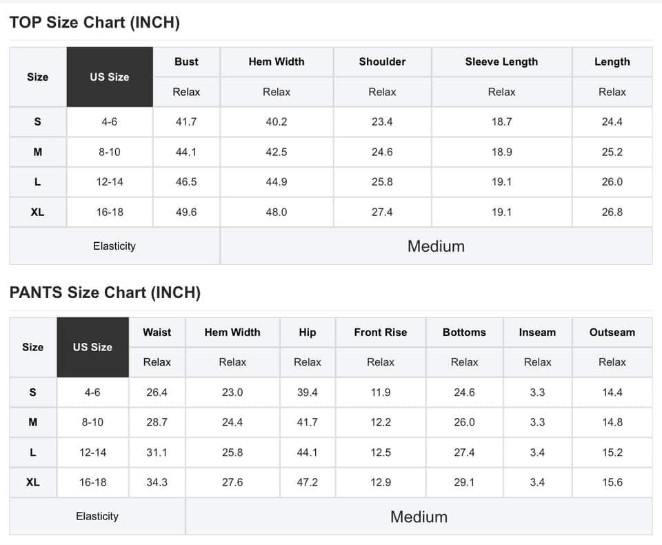Click the 49.6 bust value for XL
The width and height of the screenshot is (662, 545).
tap(186, 212)
